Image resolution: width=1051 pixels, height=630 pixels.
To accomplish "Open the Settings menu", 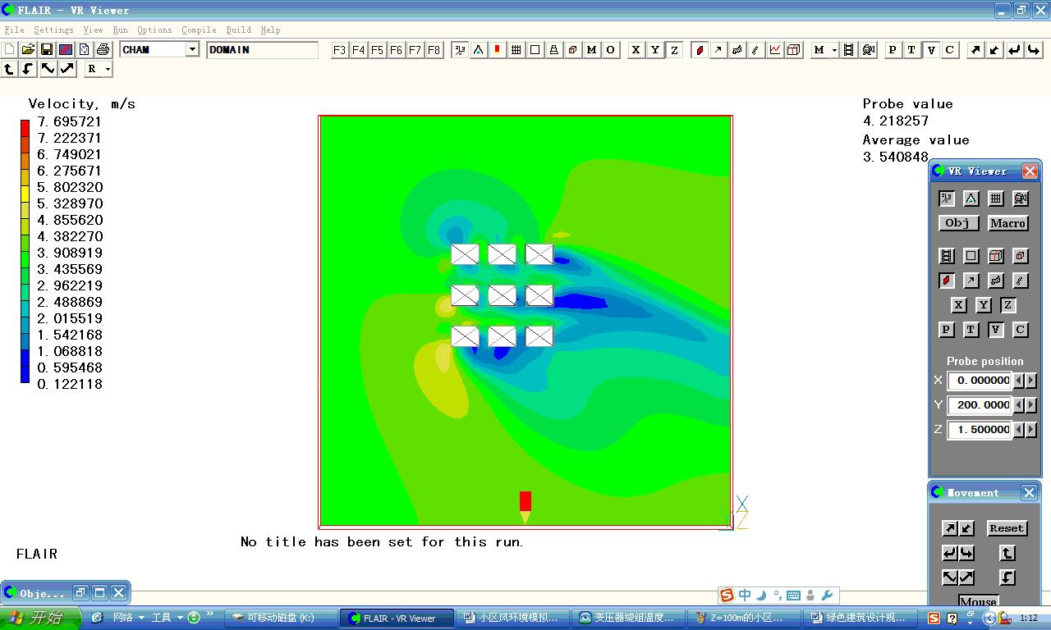I will [54, 30].
